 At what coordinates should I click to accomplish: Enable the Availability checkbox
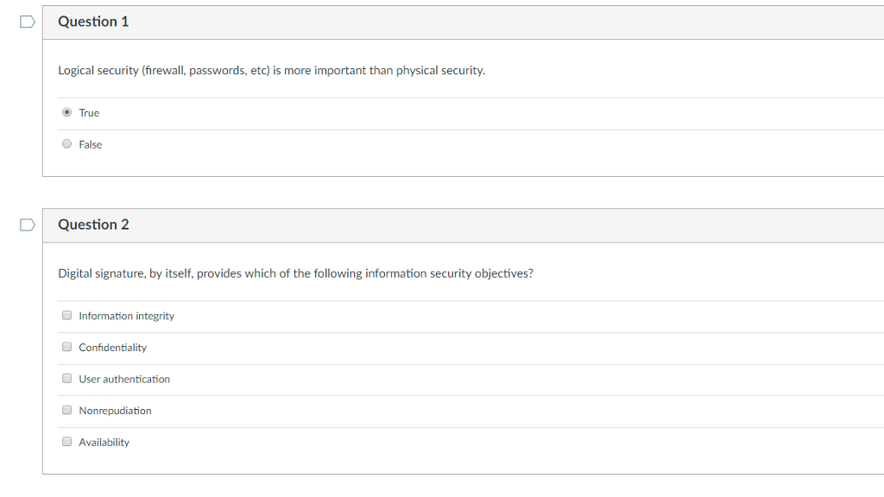66,441
